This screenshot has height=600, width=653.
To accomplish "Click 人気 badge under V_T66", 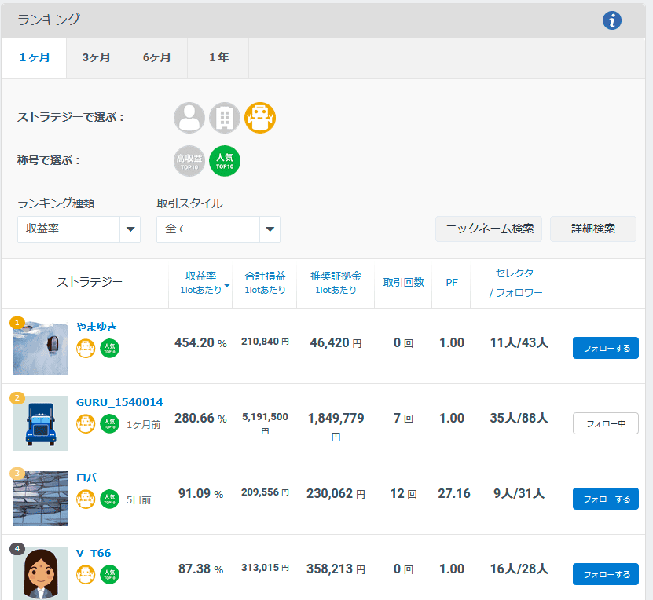I will tap(109, 575).
